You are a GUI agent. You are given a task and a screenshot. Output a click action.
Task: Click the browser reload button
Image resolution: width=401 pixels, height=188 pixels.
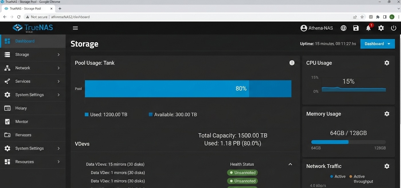point(19,17)
